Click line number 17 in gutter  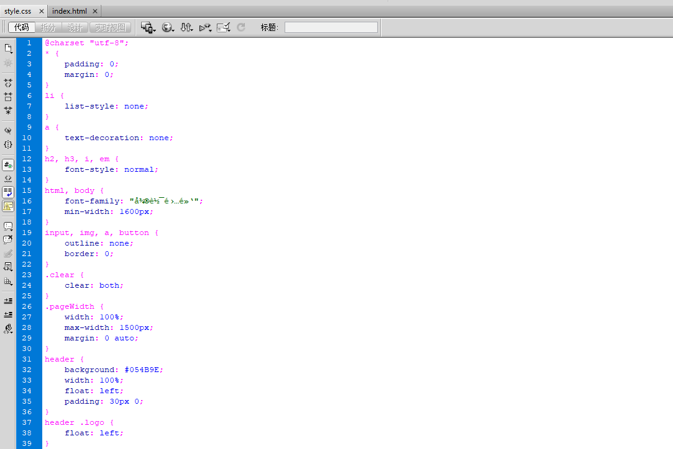coord(27,211)
